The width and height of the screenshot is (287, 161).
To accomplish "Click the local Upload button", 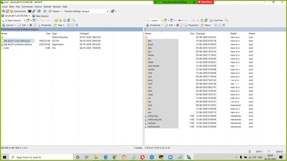I will pyautogui.click(x=8, y=25).
